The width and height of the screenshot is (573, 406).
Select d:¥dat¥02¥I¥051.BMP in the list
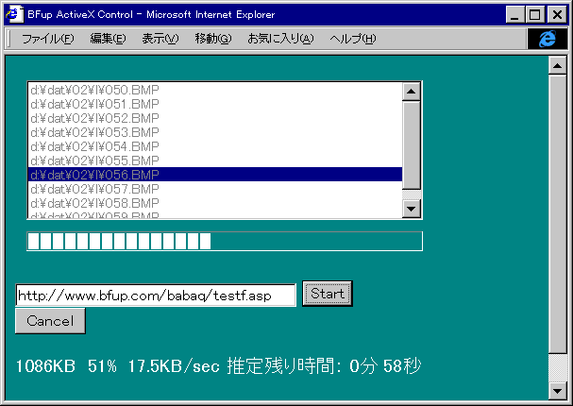pyautogui.click(x=215, y=104)
